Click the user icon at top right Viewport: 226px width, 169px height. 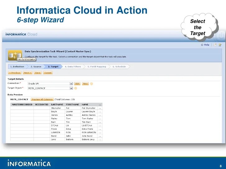(220, 45)
